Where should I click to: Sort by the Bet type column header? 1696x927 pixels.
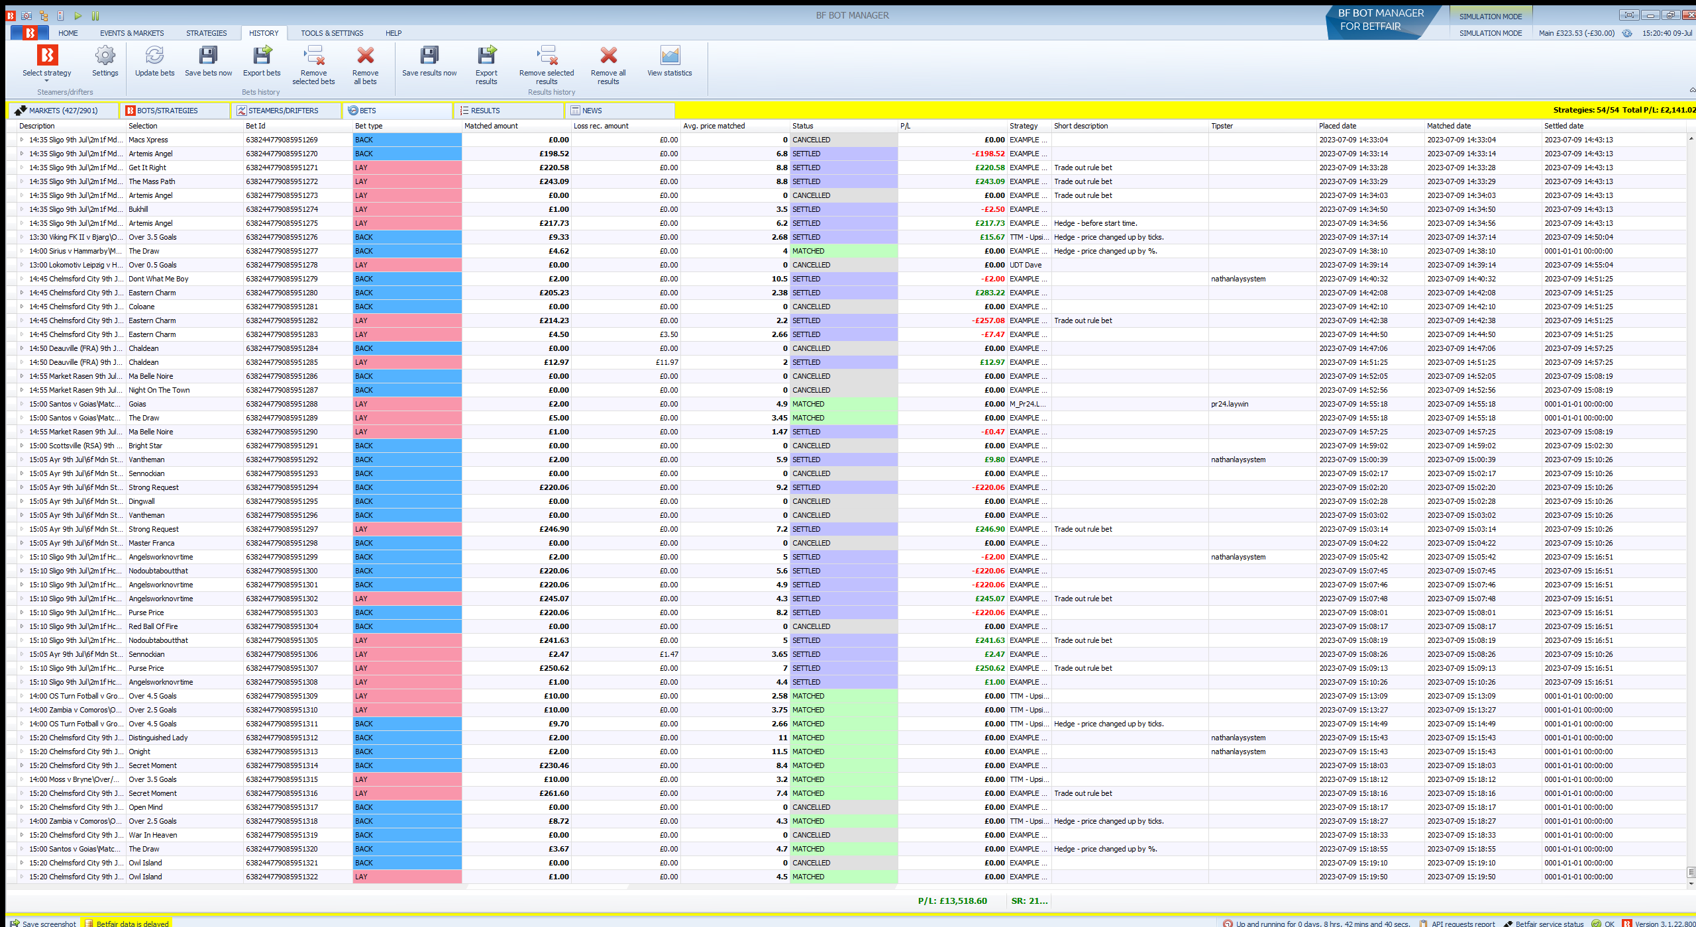point(407,126)
